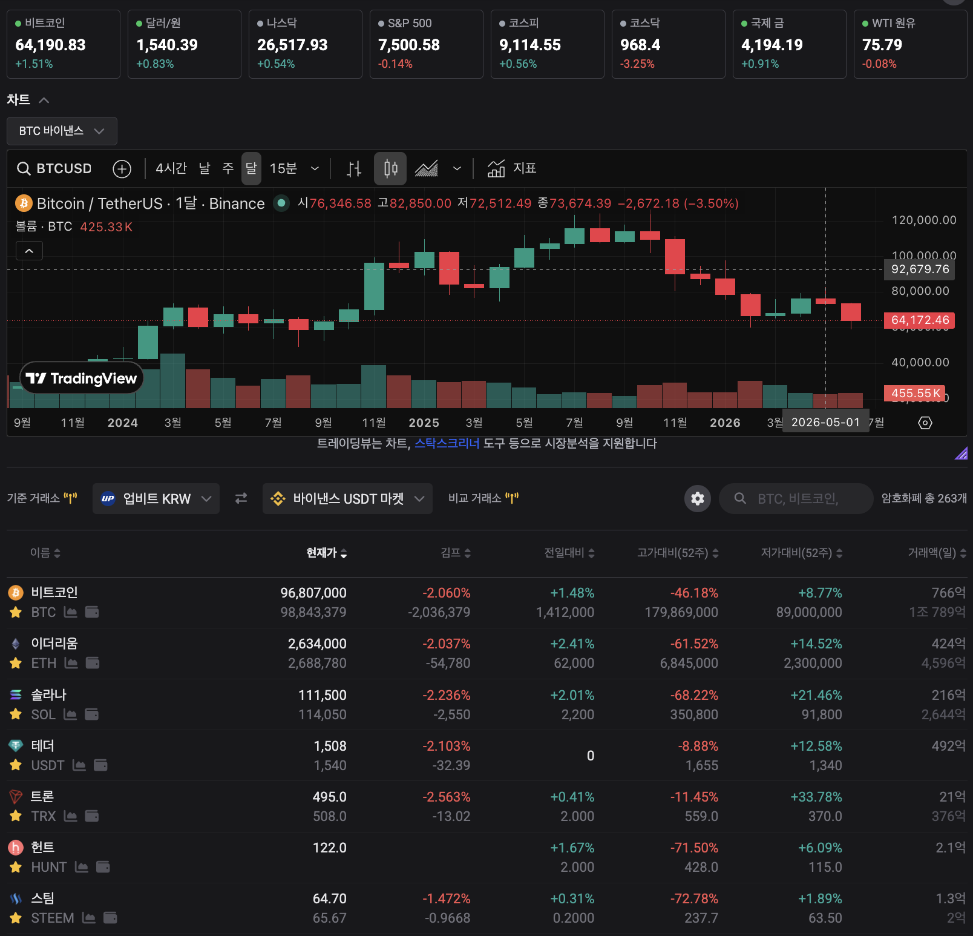Toggle favorite star for 테더 USDT
The image size is (973, 936).
[16, 765]
